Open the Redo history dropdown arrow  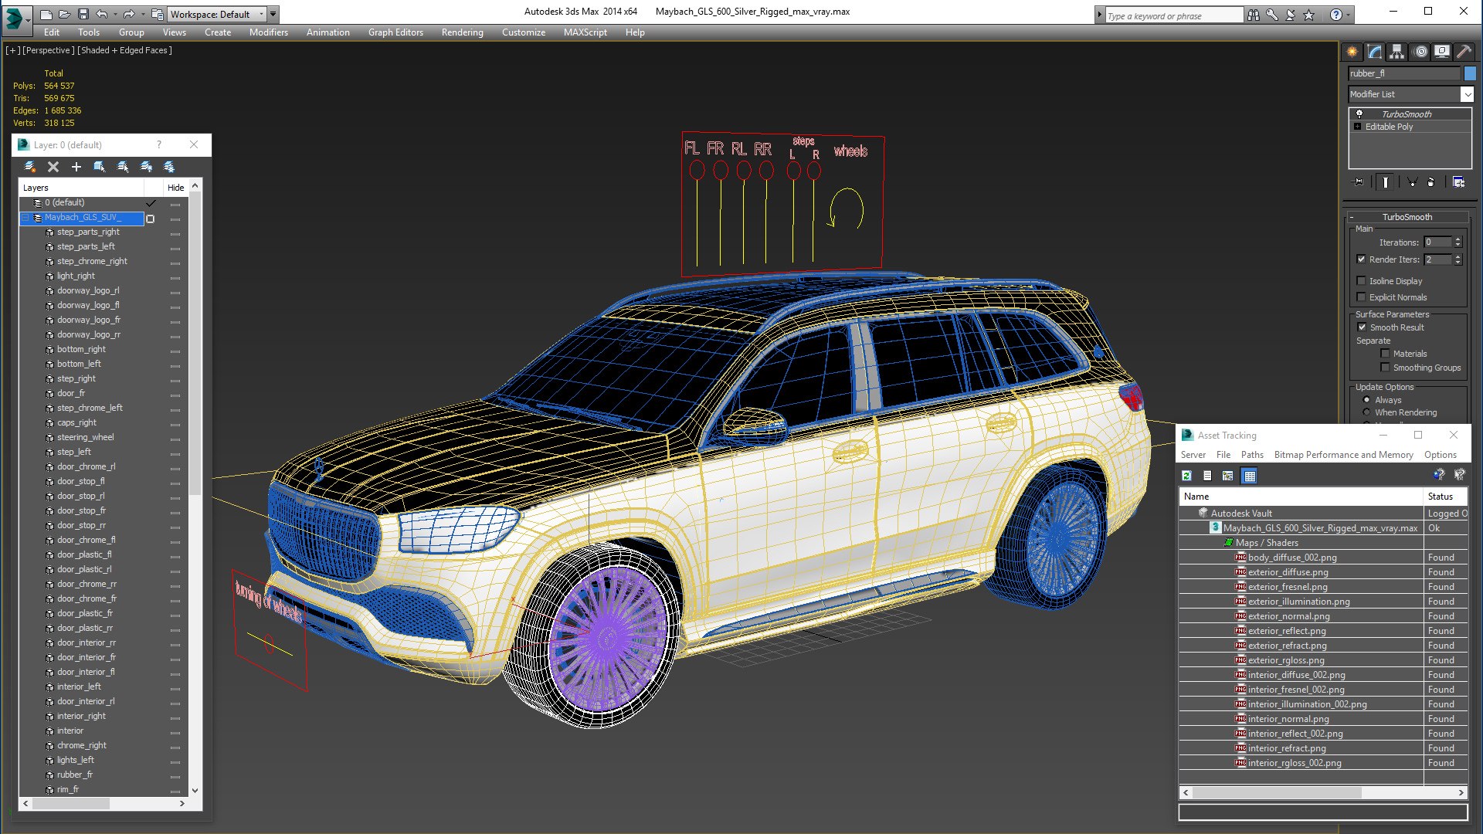[x=142, y=14]
